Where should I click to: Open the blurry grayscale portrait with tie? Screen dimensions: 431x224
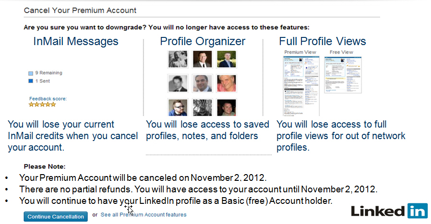[x=178, y=83]
